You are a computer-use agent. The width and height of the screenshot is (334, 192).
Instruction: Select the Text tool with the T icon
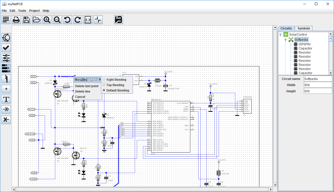(x=6, y=99)
